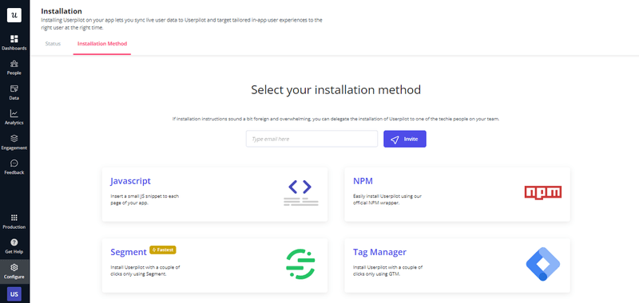
Task: Switch environment via Production grid icon
Action: 14,218
